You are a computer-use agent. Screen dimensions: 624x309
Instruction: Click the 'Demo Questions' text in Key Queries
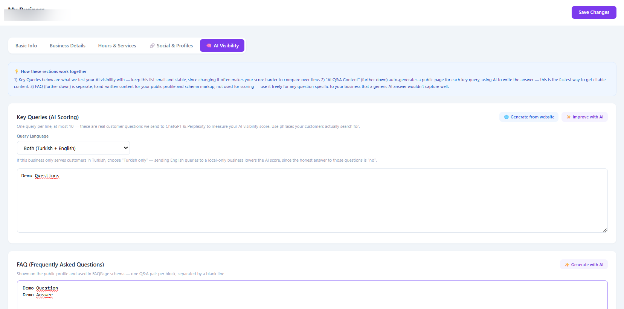tap(40, 176)
